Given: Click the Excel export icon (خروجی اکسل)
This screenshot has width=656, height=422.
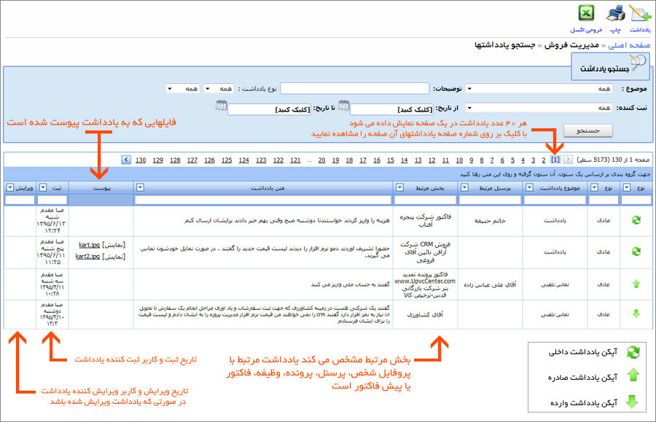Looking at the screenshot, I should pyautogui.click(x=586, y=13).
